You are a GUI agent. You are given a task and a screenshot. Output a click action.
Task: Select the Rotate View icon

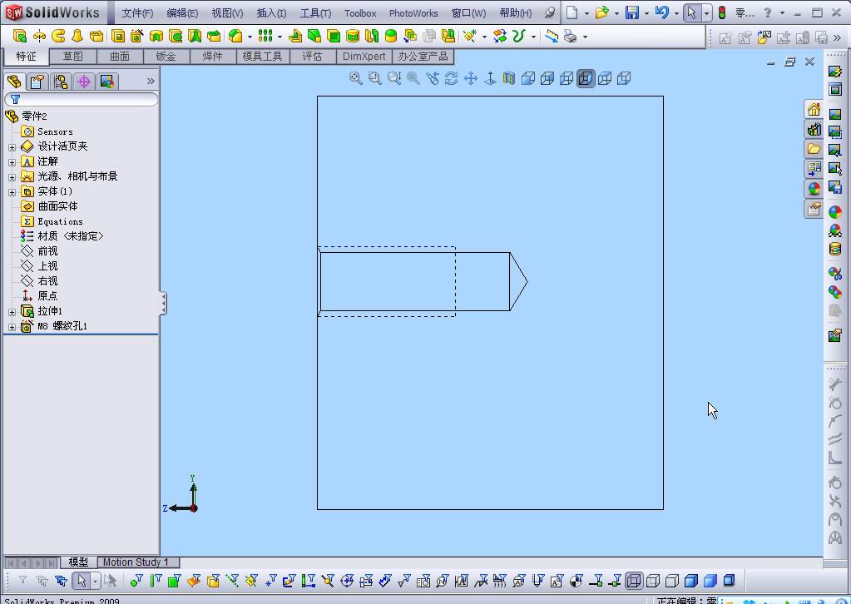tap(451, 78)
